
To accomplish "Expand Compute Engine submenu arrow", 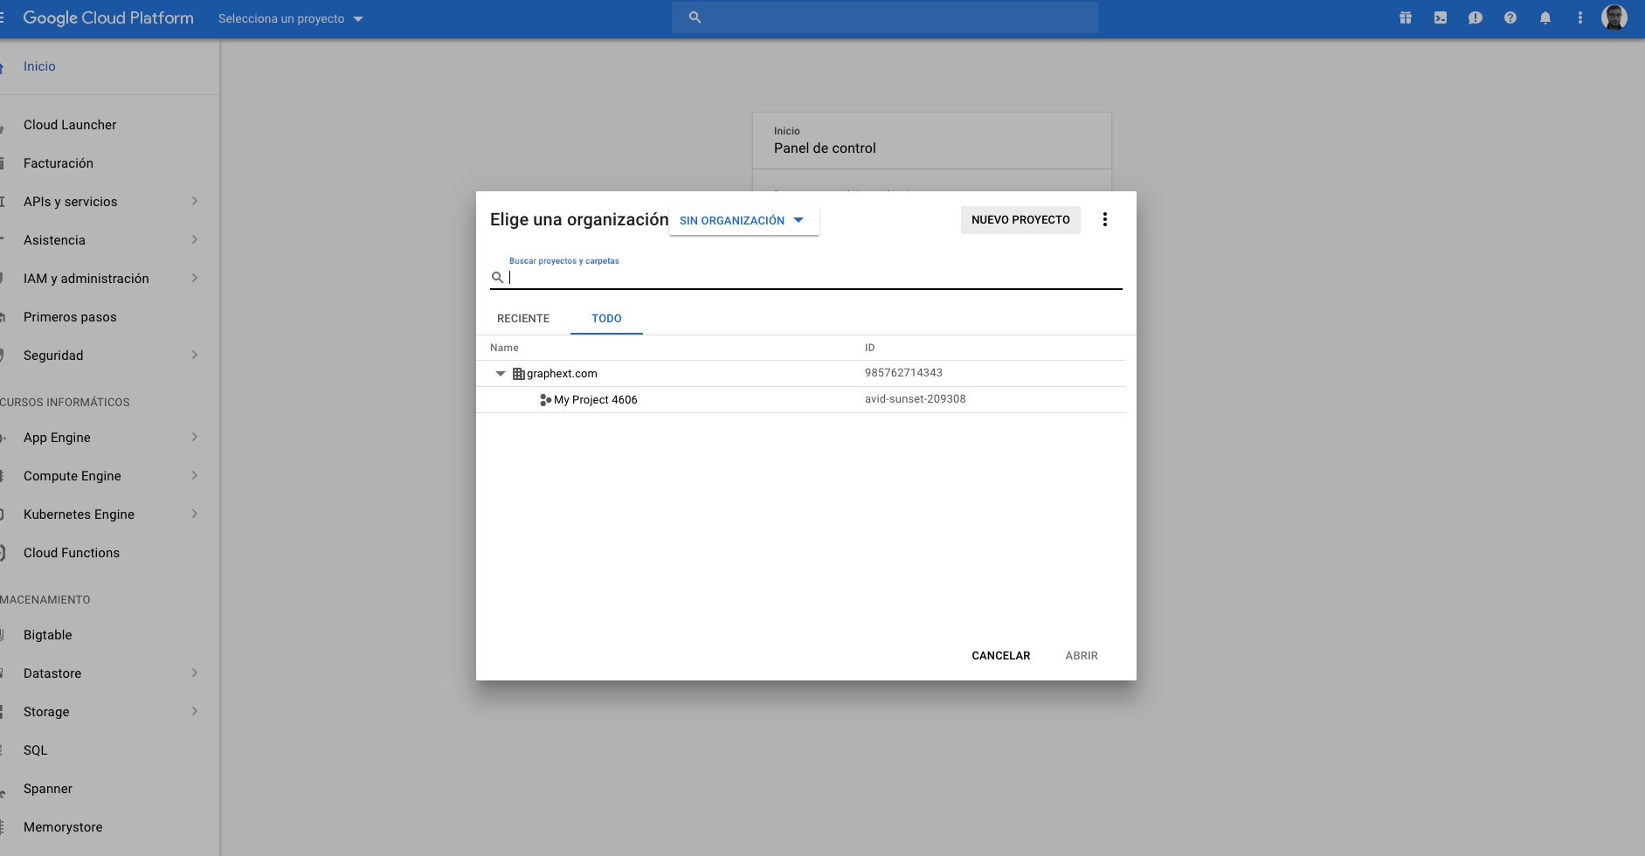I will (195, 476).
